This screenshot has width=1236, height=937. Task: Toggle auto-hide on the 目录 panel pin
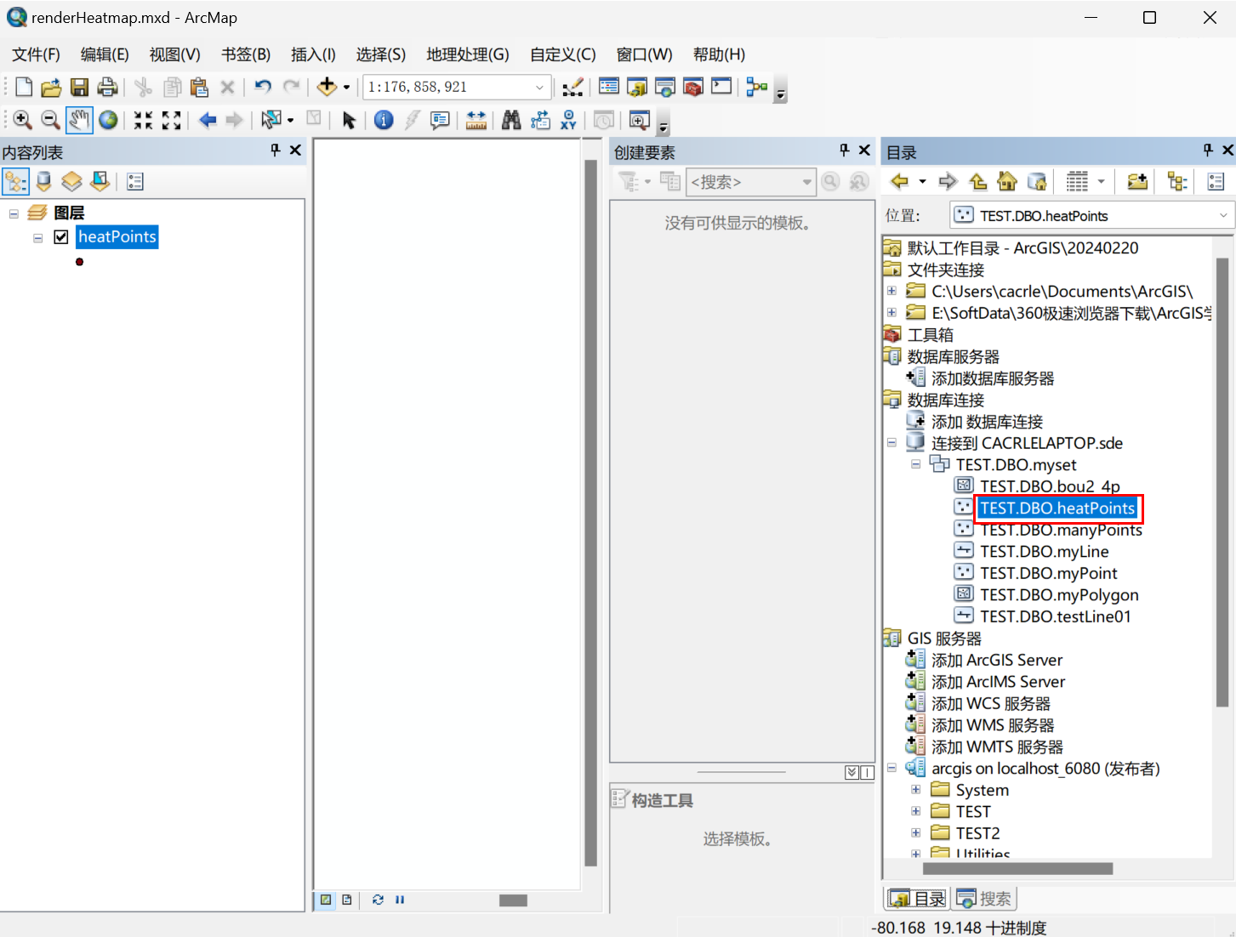click(x=1206, y=150)
